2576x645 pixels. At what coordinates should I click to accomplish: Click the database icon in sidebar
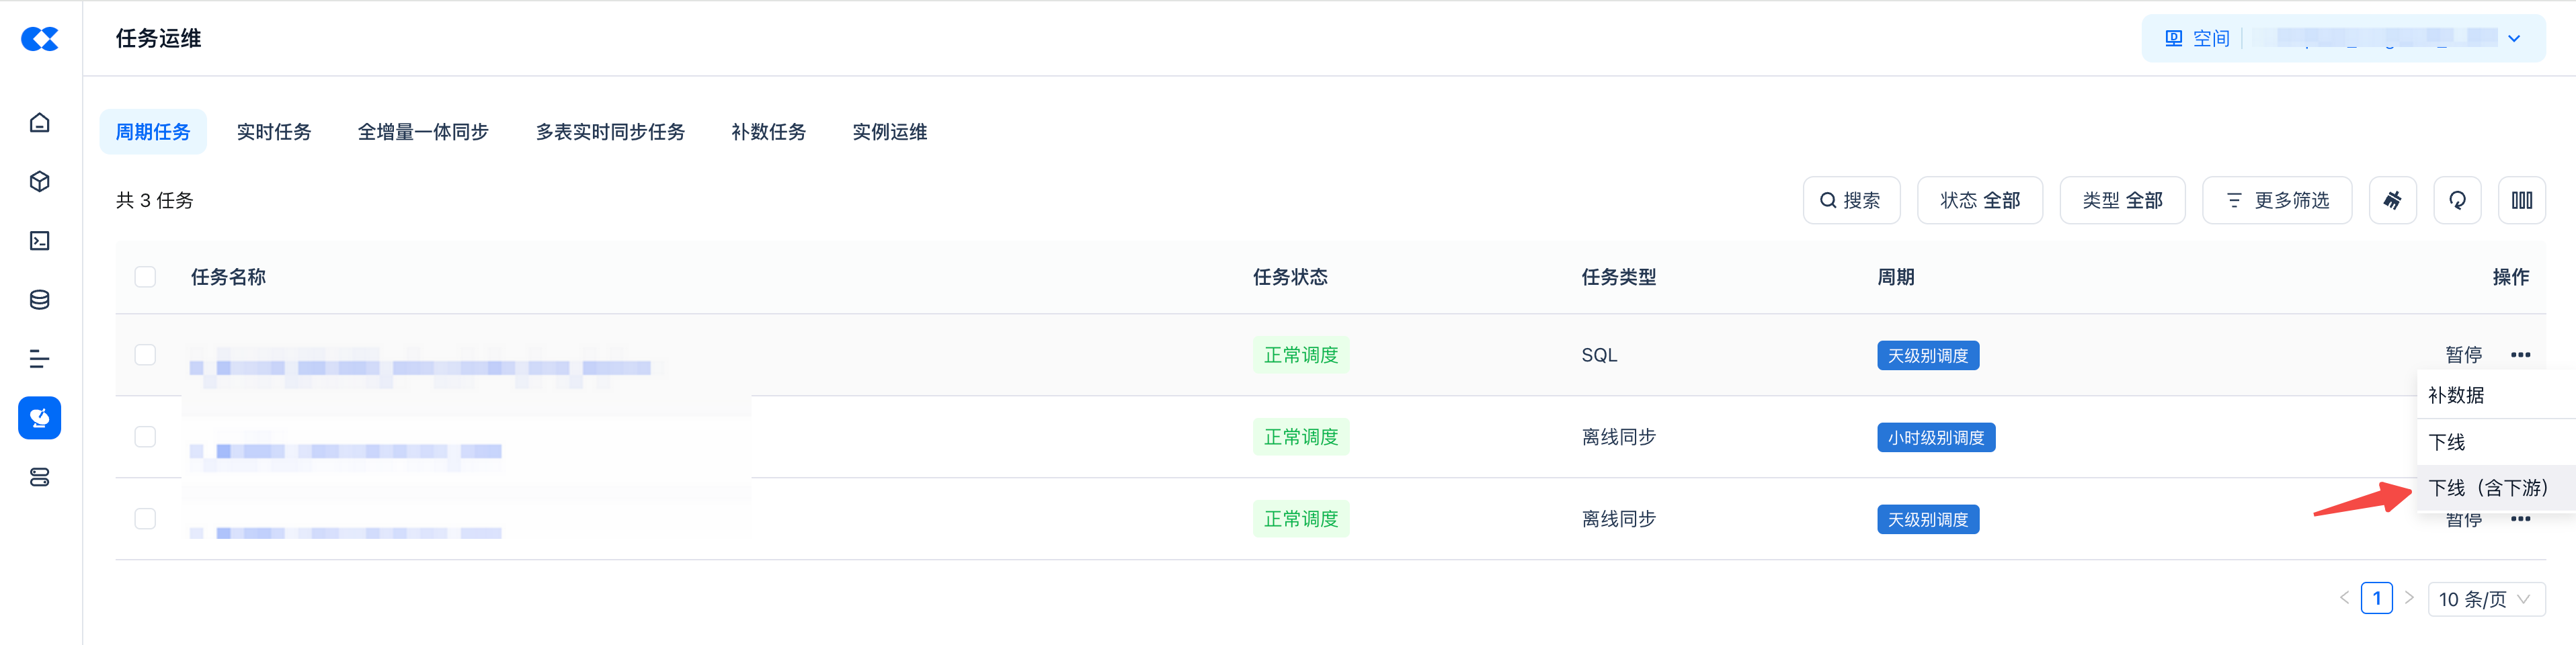pyautogui.click(x=40, y=300)
